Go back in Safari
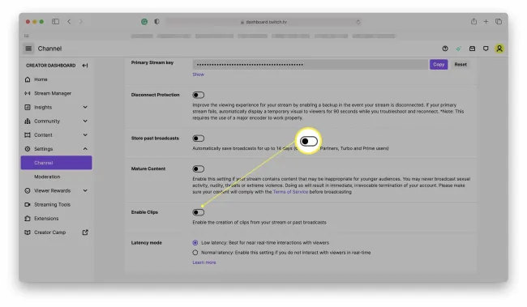The image size is (527, 307). coord(69,22)
